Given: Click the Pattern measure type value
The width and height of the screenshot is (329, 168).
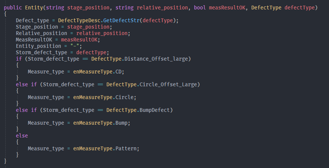Looking at the screenshot, I should point(126,148).
